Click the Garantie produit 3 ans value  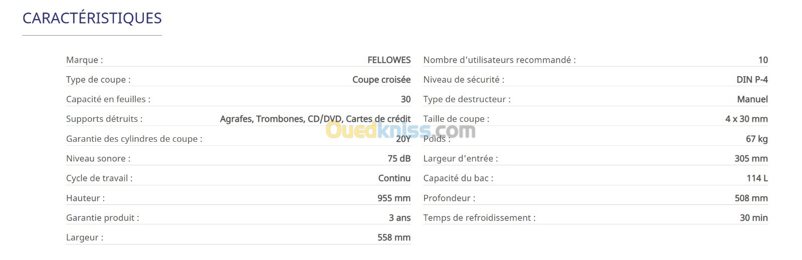coord(399,218)
